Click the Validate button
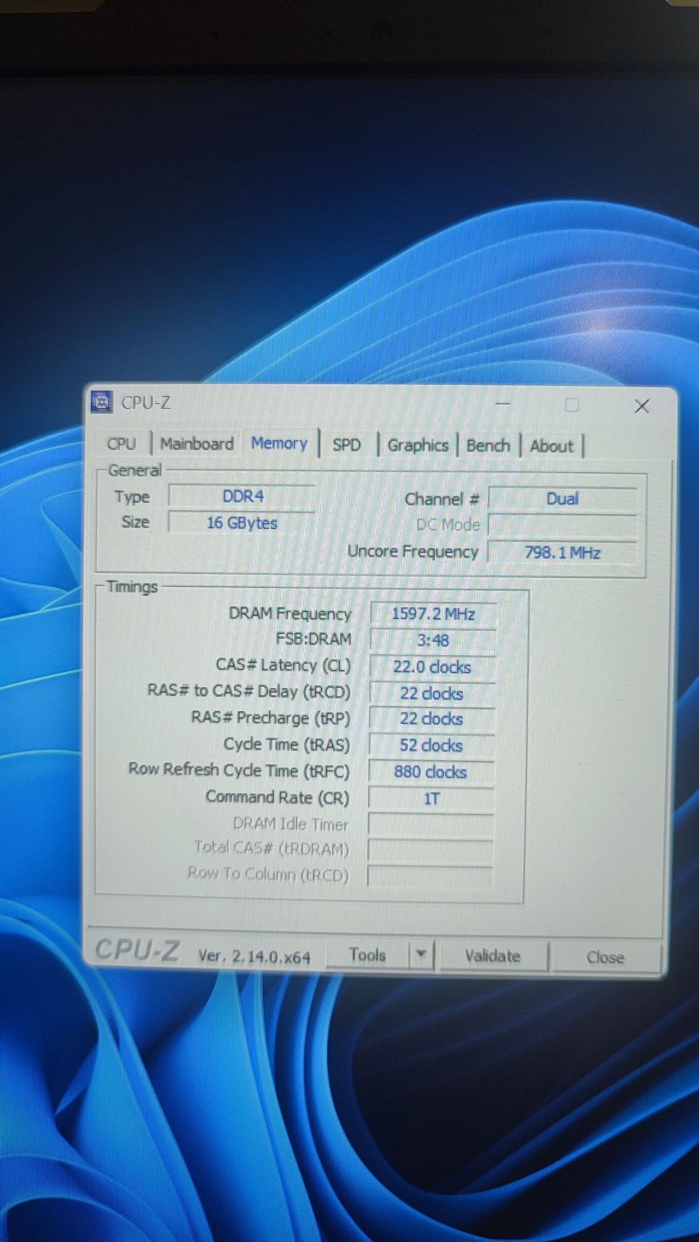The image size is (699, 1242). click(493, 956)
